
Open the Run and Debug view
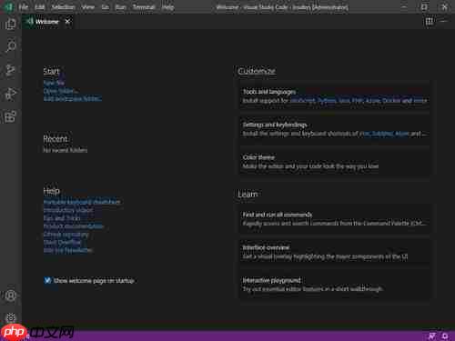11,94
